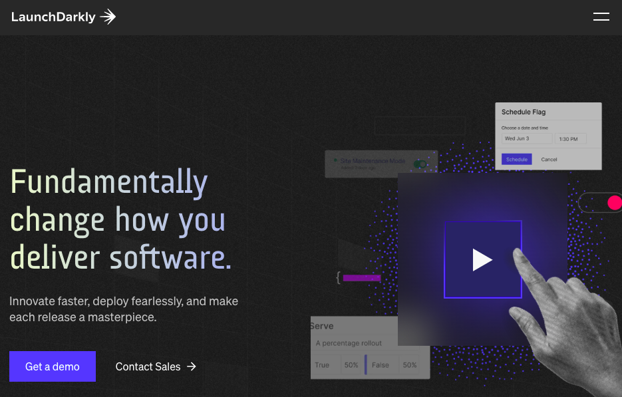Follow the Contact Sales link
Viewport: 622px width, 397px height.
pos(148,366)
